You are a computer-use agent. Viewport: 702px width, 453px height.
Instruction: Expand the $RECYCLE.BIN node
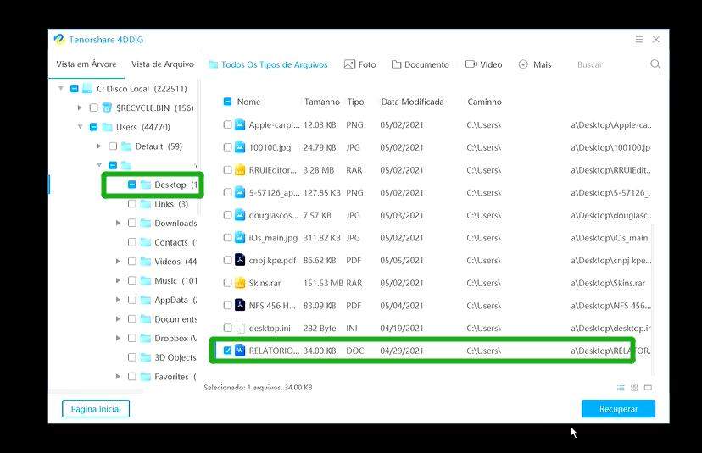tap(80, 108)
